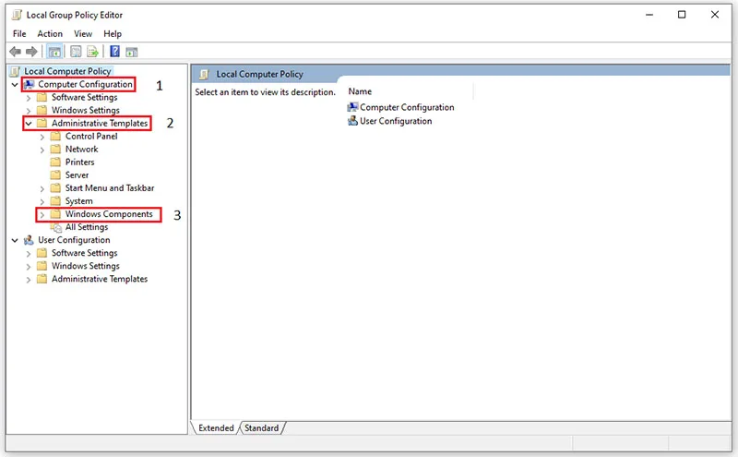Collapse Administrative Templates under Computer Configuration

(29, 124)
